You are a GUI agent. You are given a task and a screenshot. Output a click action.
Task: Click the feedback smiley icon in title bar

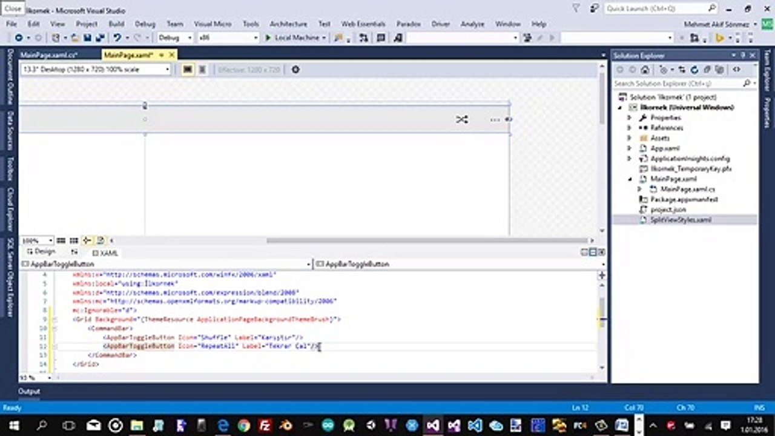[x=595, y=8]
